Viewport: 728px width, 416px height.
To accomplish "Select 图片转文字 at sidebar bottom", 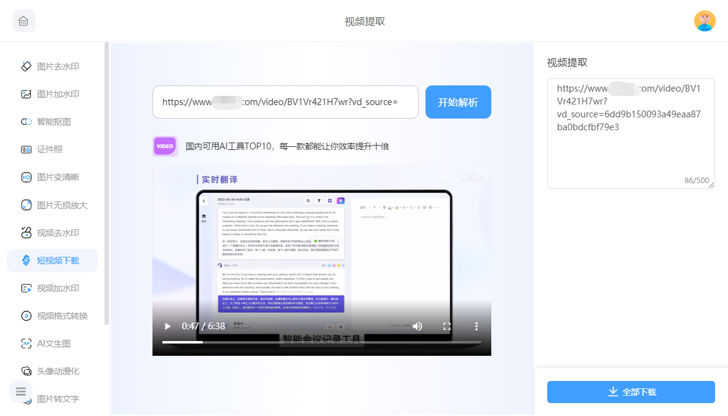I will 58,399.
